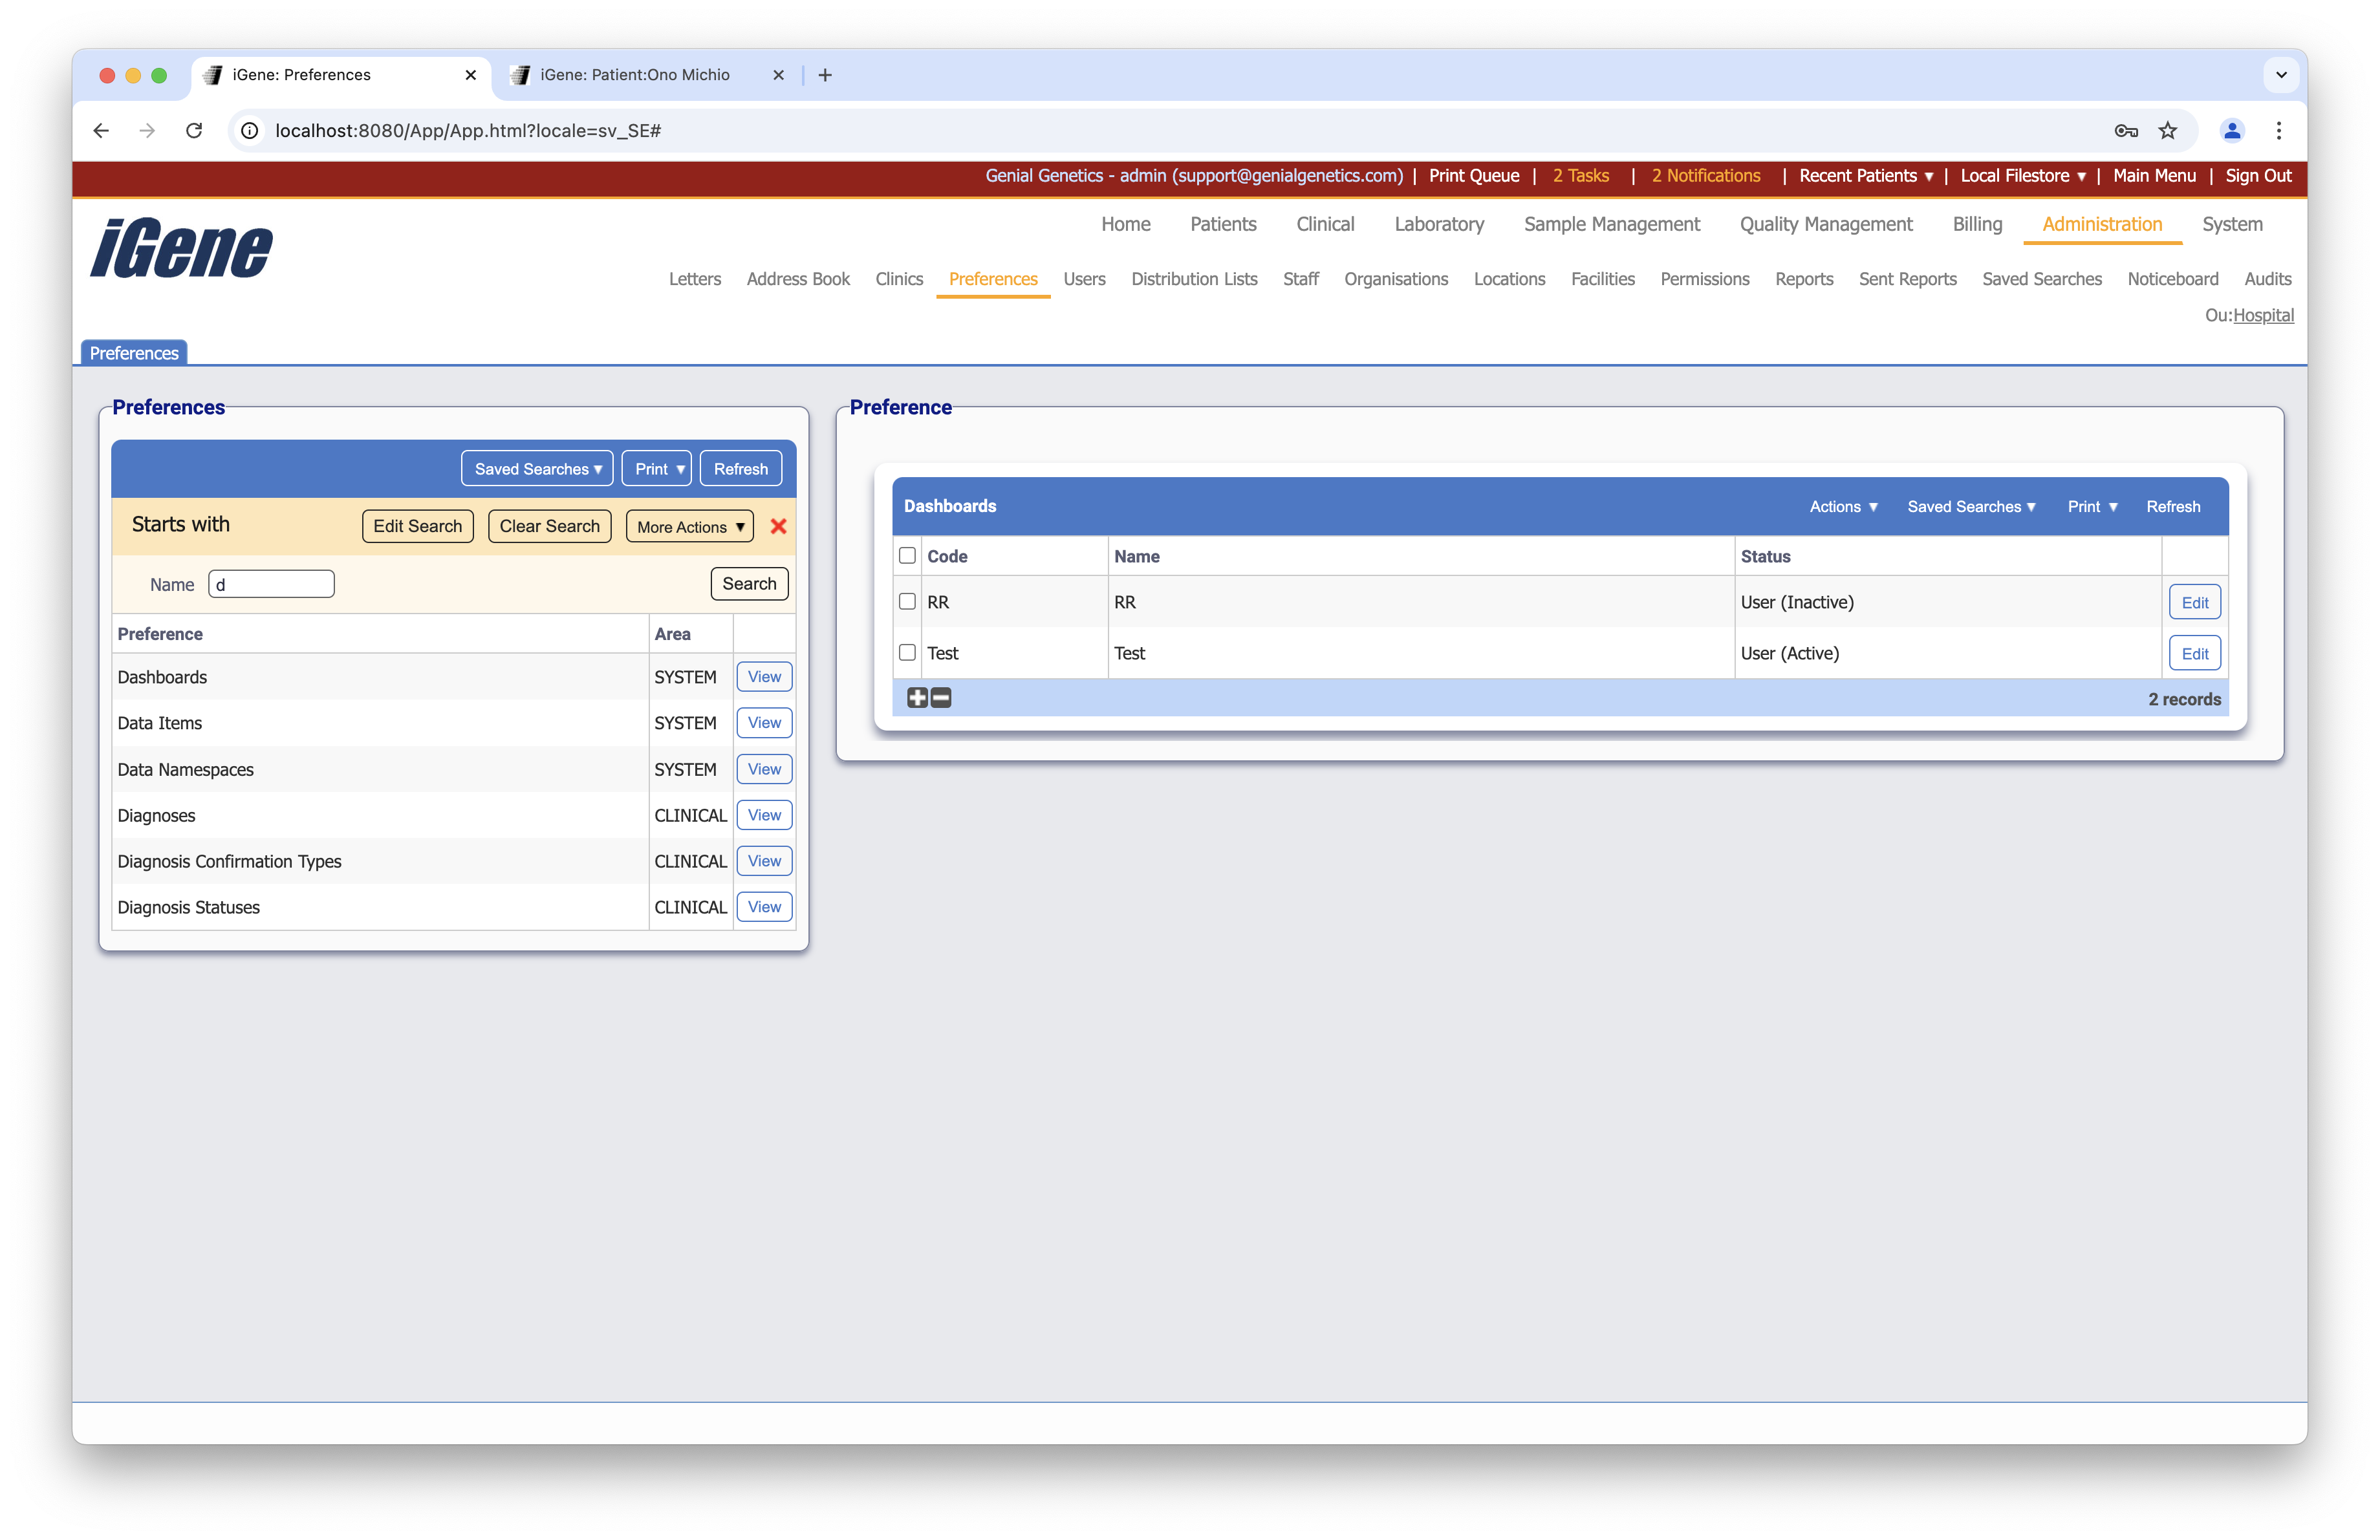This screenshot has height=1540, width=2380.
Task: Select the header checkbox in the Dashboards table
Action: [907, 555]
